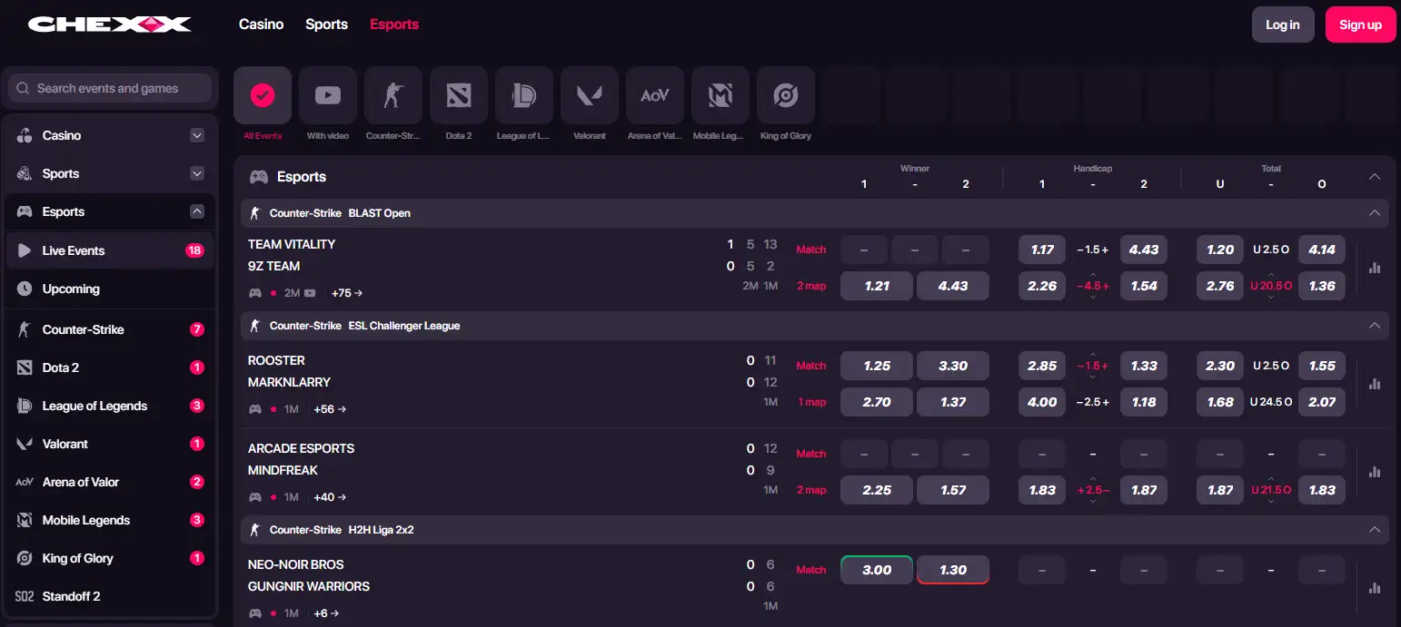This screenshot has height=627, width=1401.
Task: Expand the Casino sidebar section
Action: 197,135
